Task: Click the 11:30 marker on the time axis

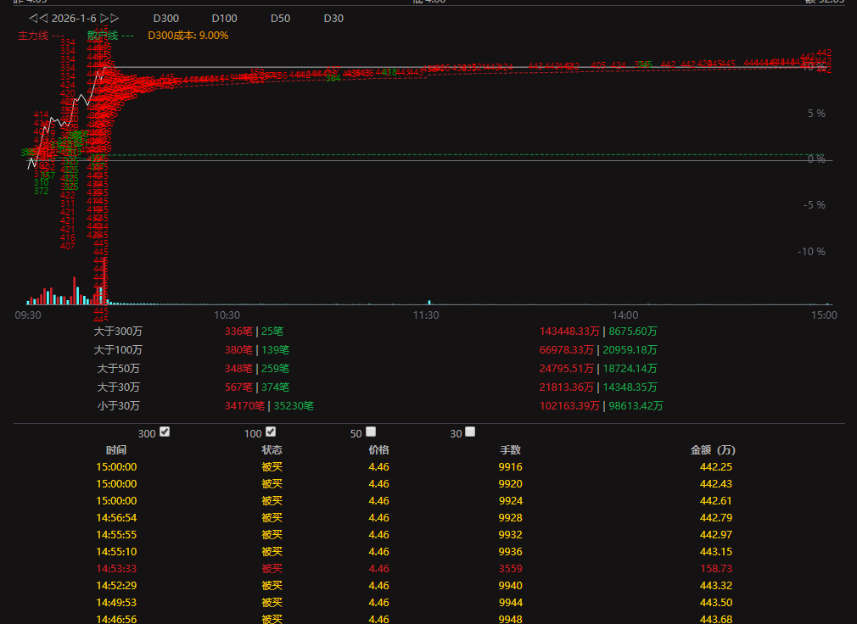Action: point(426,315)
